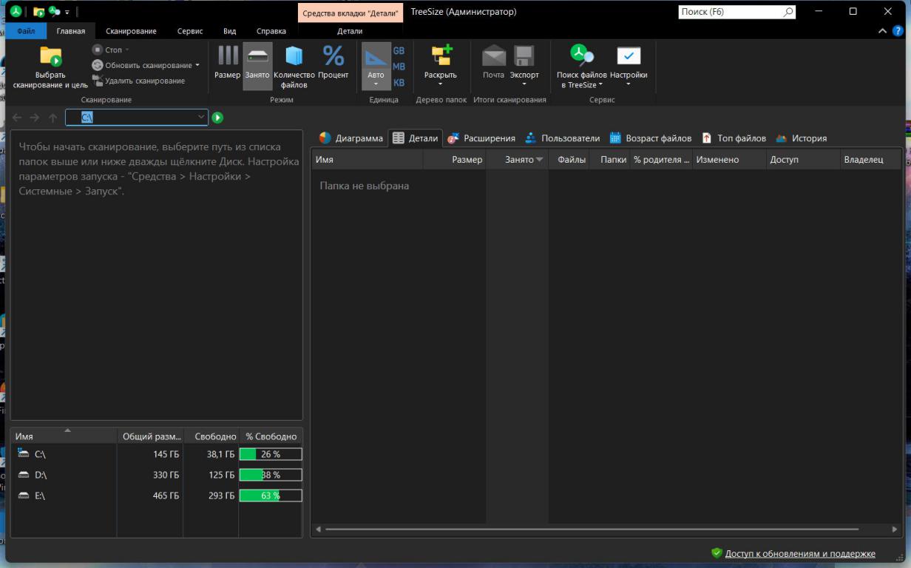Select the Размер mode icon
This screenshot has height=568, width=911.
(x=227, y=56)
